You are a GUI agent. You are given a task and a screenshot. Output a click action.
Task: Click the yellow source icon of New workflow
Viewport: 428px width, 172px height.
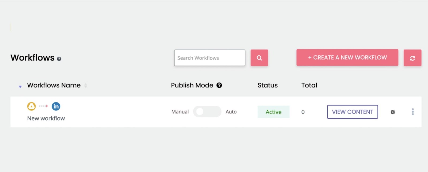(x=32, y=106)
